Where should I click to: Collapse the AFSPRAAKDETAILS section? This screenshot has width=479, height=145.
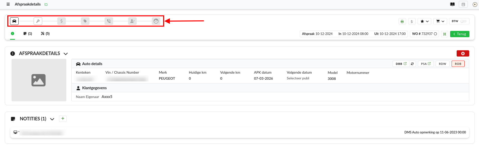(66, 54)
